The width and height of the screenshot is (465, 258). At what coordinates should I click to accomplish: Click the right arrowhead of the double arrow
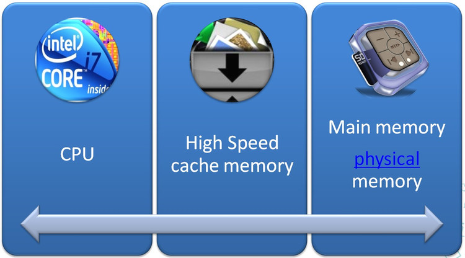(433, 224)
